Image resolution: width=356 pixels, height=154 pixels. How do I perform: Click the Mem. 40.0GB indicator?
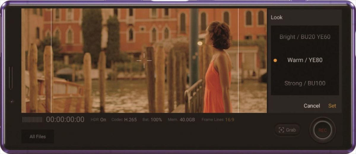coord(181,120)
